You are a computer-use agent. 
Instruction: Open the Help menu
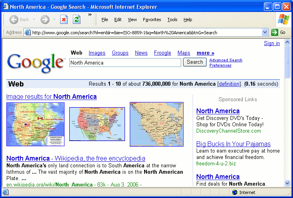pyautogui.click(x=188, y=20)
